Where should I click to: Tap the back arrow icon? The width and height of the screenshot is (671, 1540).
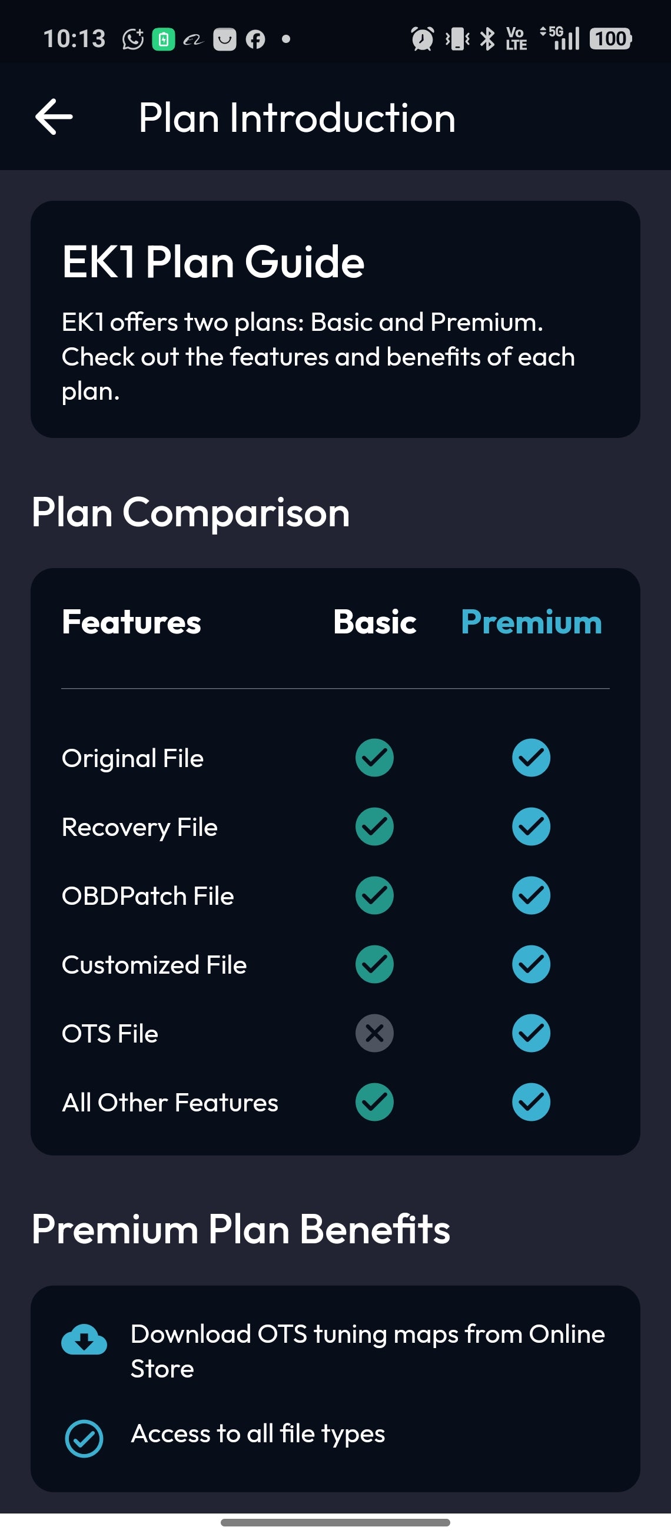click(54, 117)
